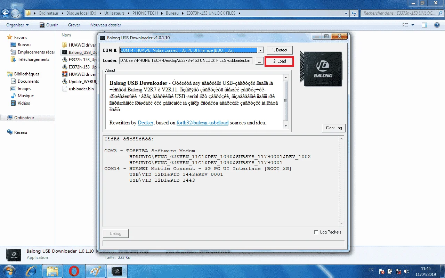
Task: Sort files by the Nom column header
Action: [66, 35]
